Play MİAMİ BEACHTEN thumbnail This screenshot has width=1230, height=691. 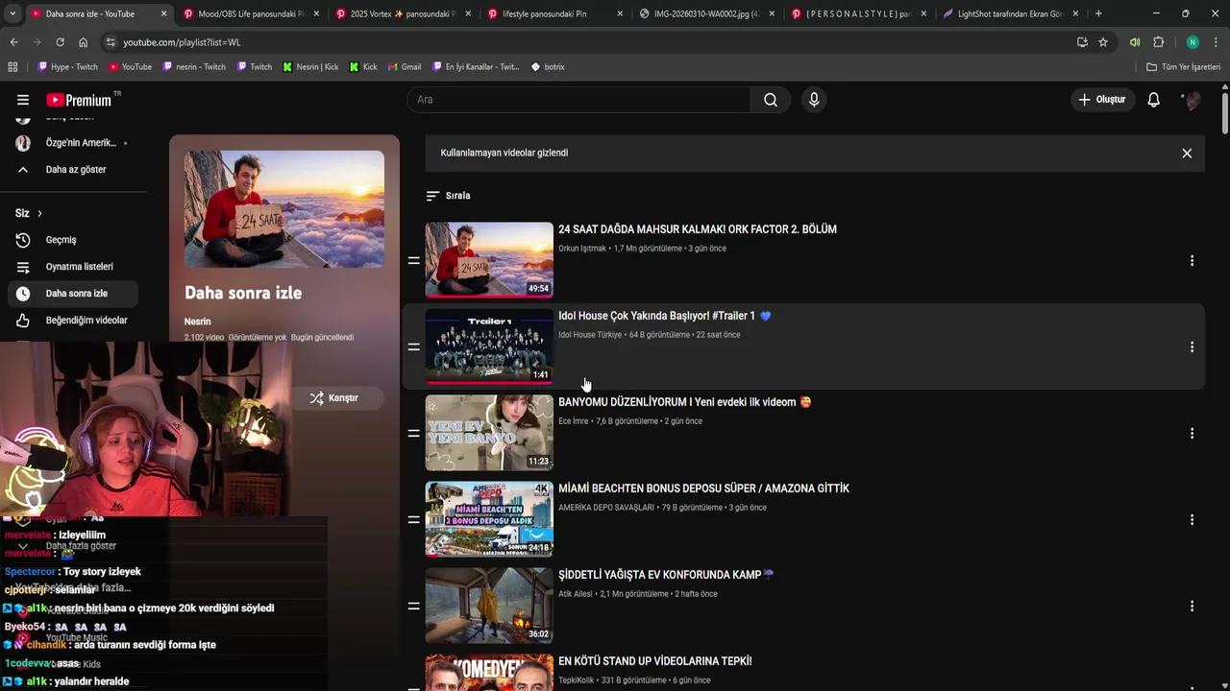[489, 518]
